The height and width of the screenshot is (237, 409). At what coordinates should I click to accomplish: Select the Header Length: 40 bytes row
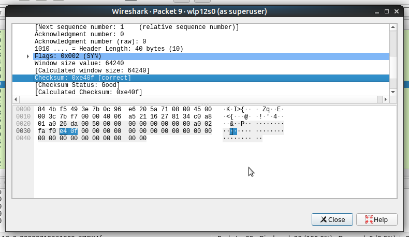pyautogui.click(x=201, y=49)
